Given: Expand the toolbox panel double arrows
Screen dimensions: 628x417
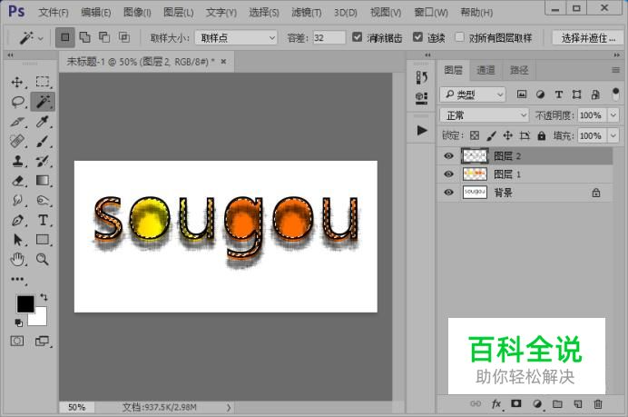Looking at the screenshot, I should pos(10,55).
